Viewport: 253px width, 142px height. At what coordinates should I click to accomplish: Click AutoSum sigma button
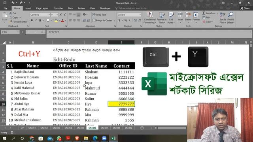pos(209,13)
